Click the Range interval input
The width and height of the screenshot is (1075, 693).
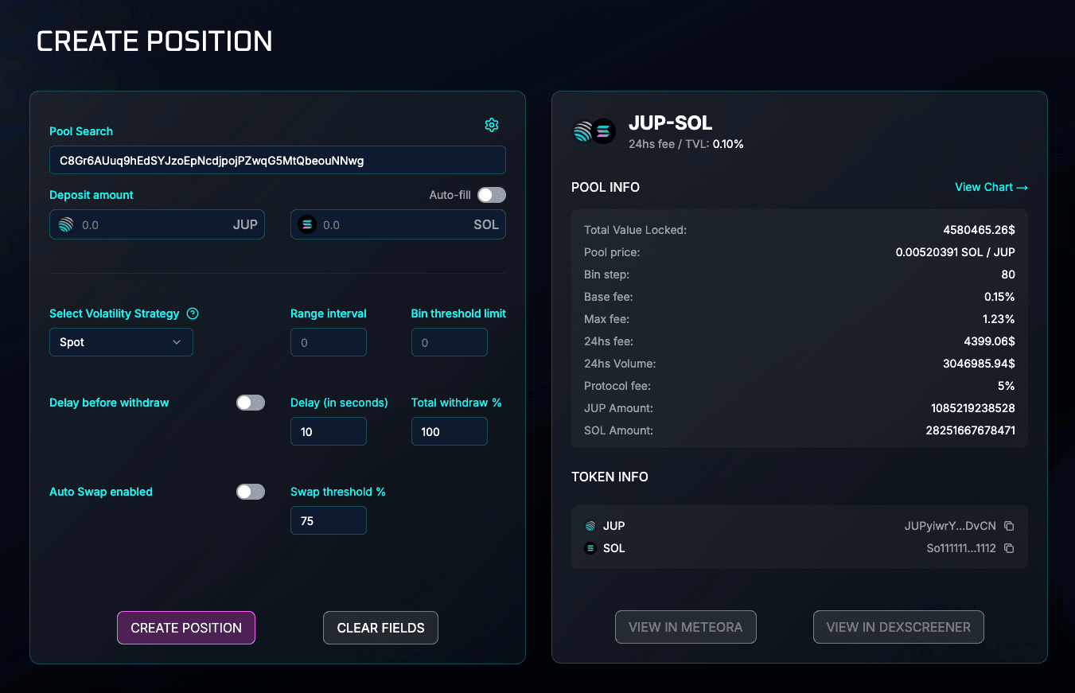click(x=329, y=342)
